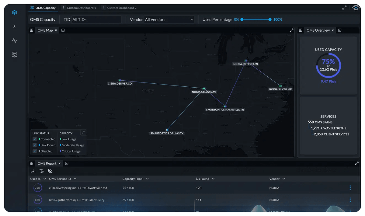
Task: Click the eye logo at top right
Action: [x=356, y=8]
